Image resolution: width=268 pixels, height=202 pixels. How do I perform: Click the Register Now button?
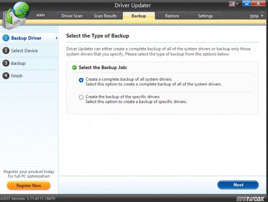(28, 186)
